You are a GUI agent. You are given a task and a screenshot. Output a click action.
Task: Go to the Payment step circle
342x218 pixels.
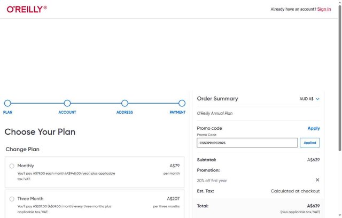pyautogui.click(x=182, y=103)
